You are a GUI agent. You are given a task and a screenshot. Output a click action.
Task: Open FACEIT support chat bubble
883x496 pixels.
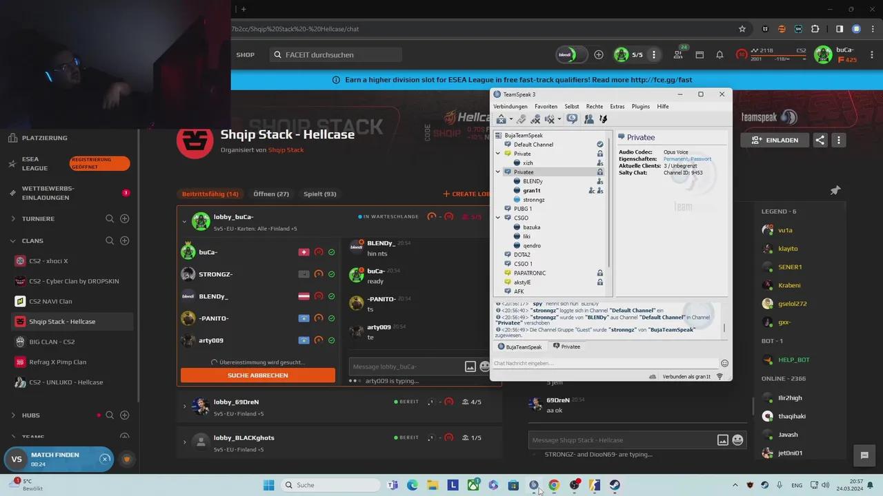(864, 455)
